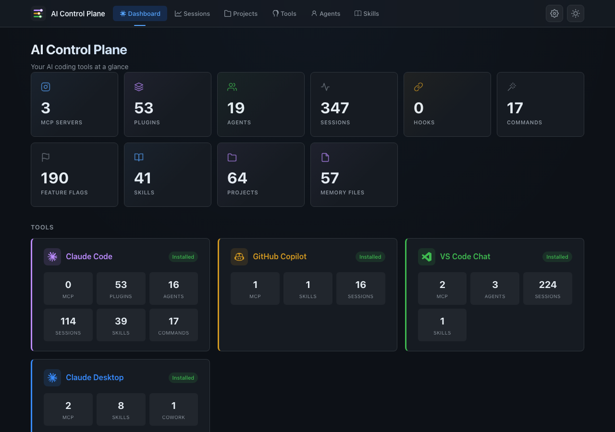615x432 pixels.
Task: Open the 41 Skills stat card
Action: 168,175
